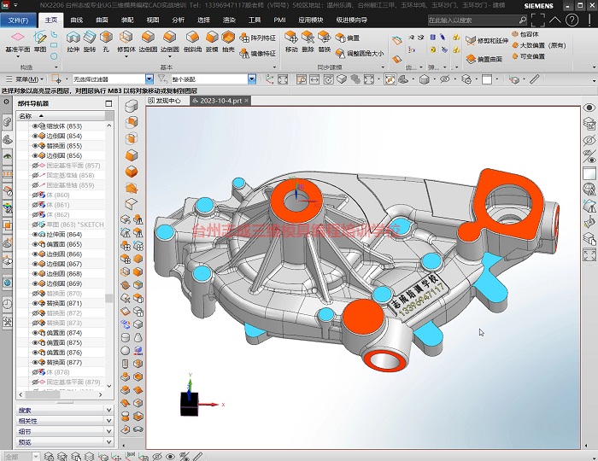This screenshot has height=461, width=598.
Task: Click the white background color swatch in toolbar
Action: click(x=487, y=79)
